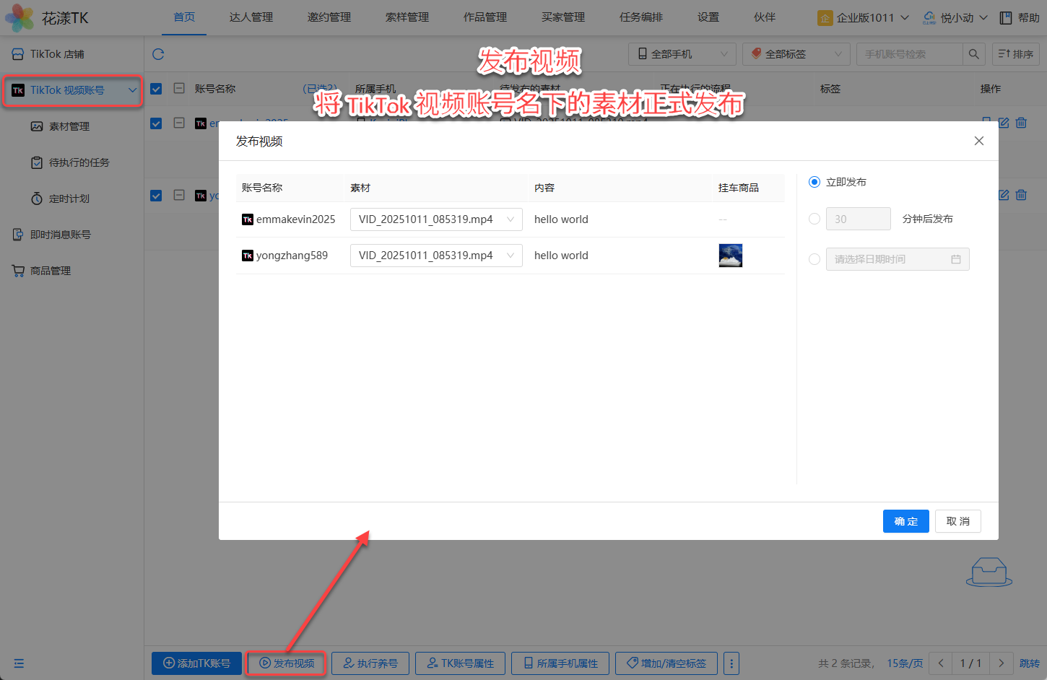
Task: Click the 取消 cancel button
Action: (957, 521)
